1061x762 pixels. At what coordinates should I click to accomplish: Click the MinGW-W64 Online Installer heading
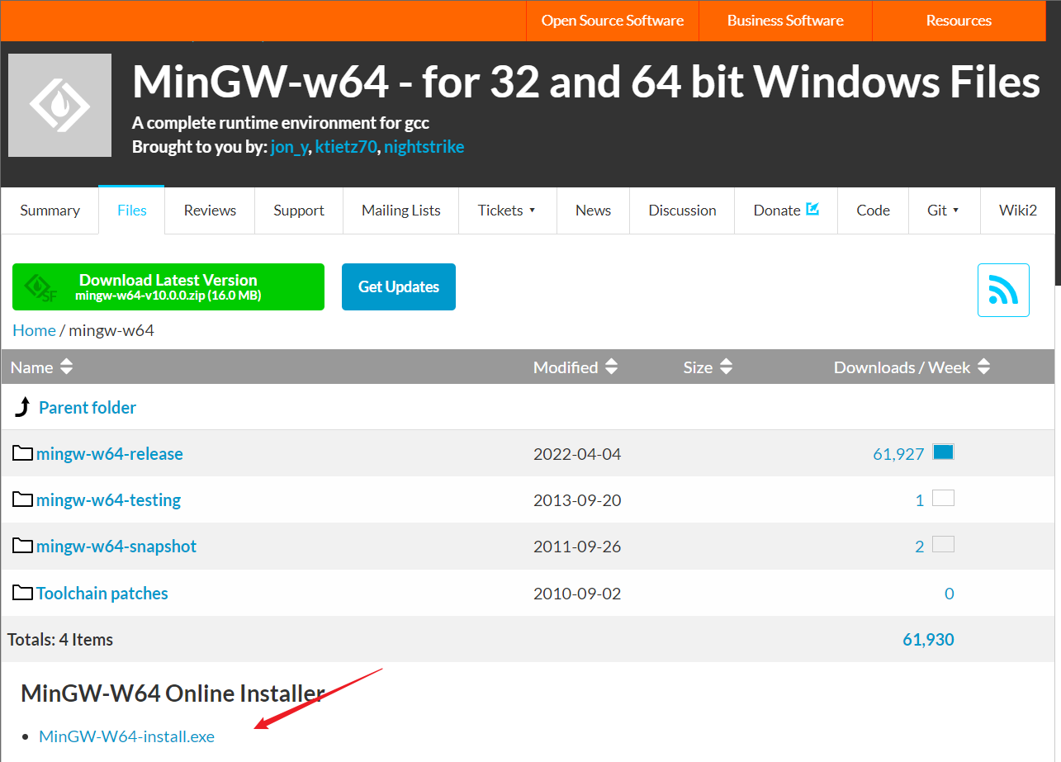173,692
